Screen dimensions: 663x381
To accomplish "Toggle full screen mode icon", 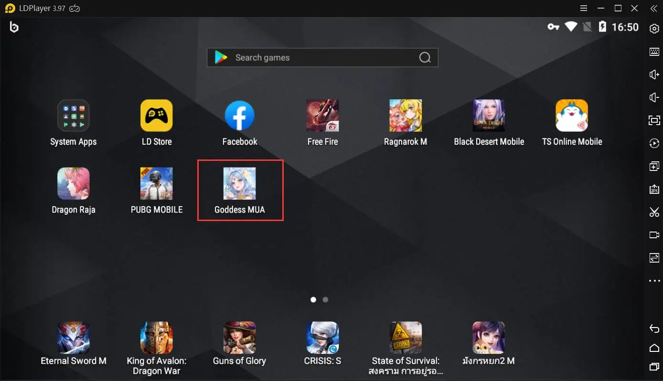I will pyautogui.click(x=654, y=120).
